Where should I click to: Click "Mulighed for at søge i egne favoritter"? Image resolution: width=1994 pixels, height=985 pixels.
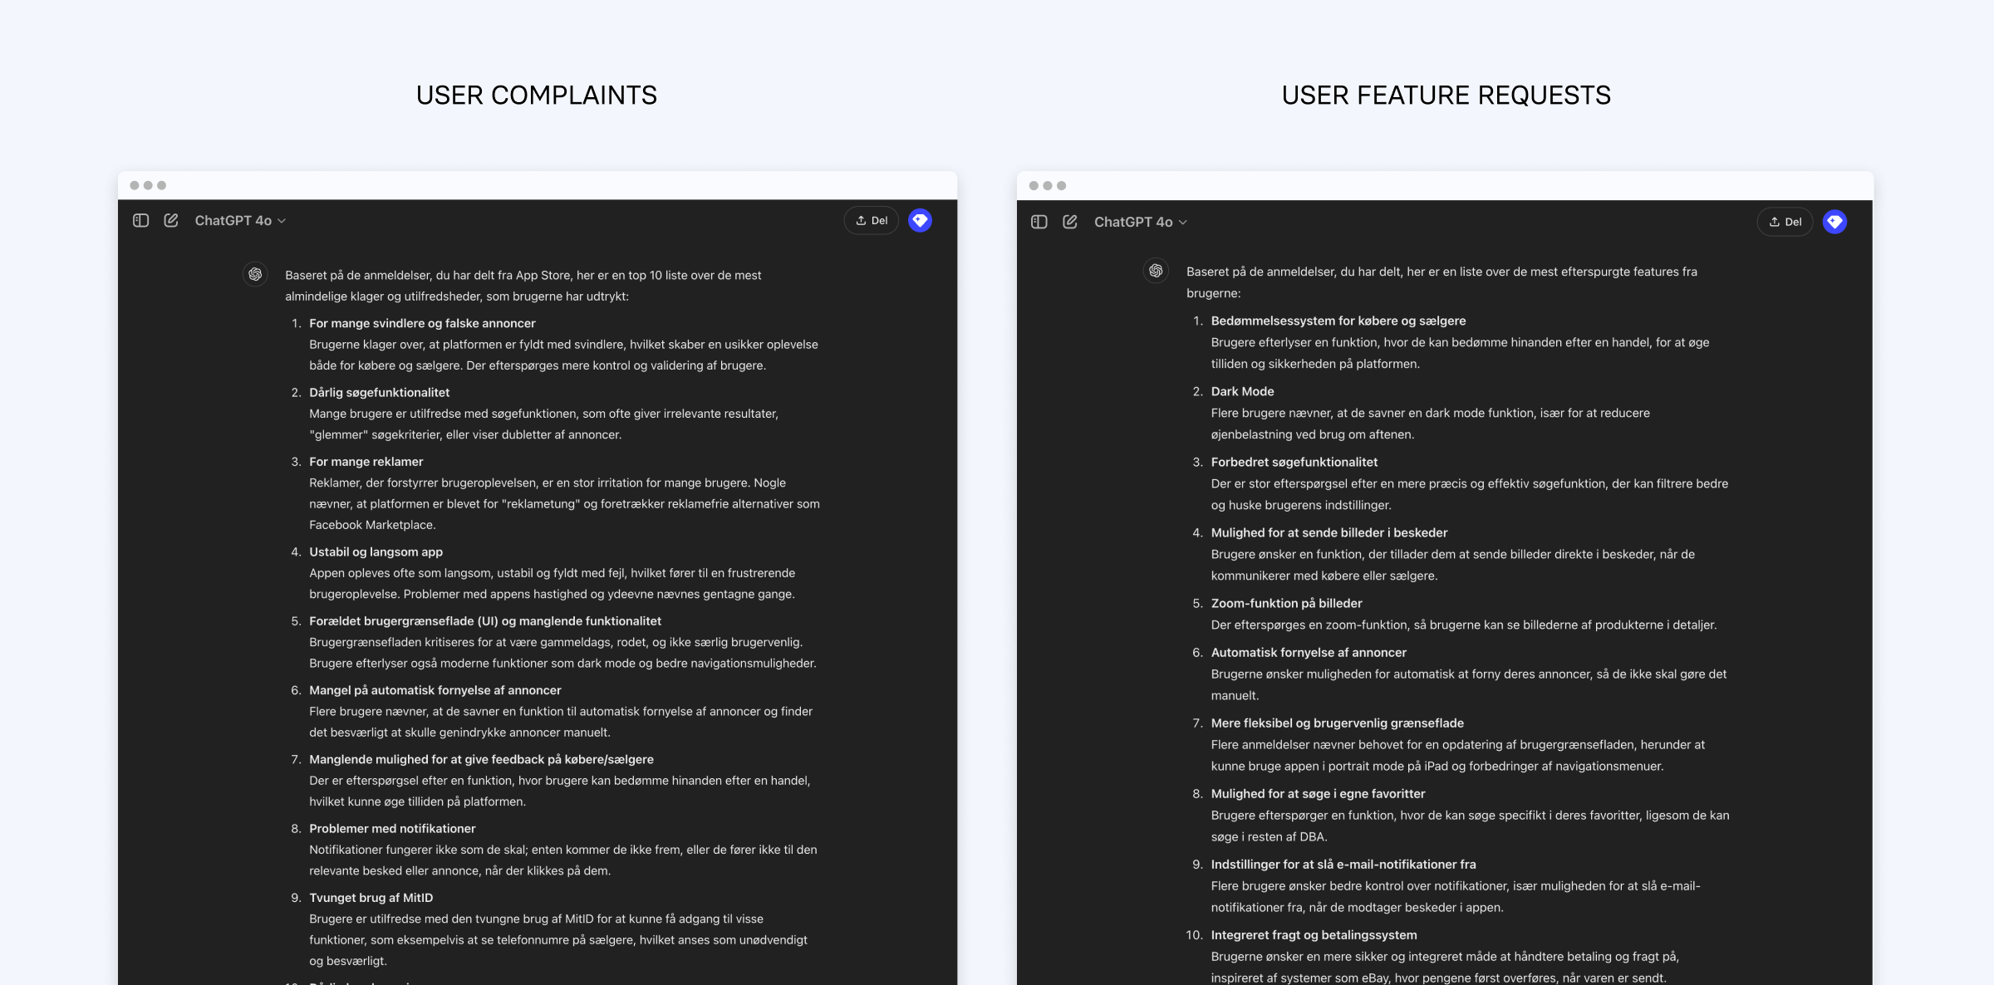(1318, 793)
